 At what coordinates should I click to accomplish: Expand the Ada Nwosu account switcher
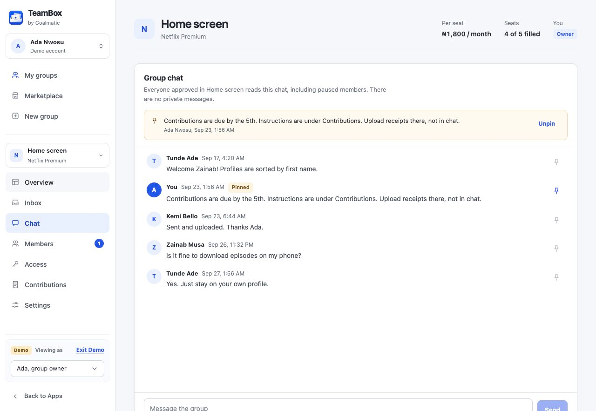click(57, 46)
